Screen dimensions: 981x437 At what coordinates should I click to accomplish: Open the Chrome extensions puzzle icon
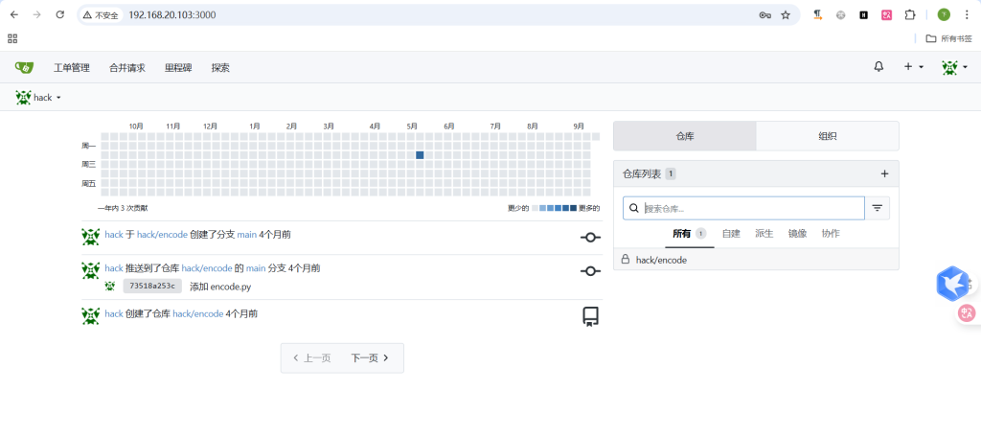910,15
